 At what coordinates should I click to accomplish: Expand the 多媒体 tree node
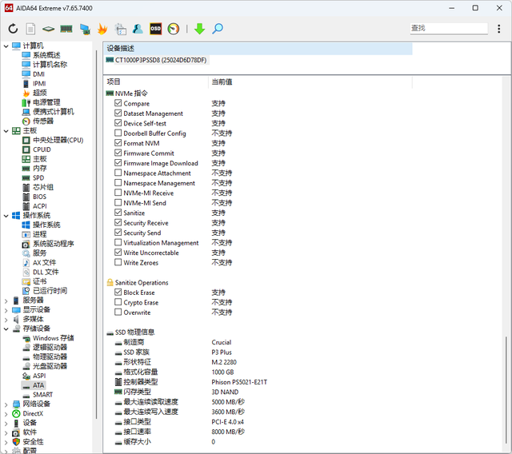[6, 320]
